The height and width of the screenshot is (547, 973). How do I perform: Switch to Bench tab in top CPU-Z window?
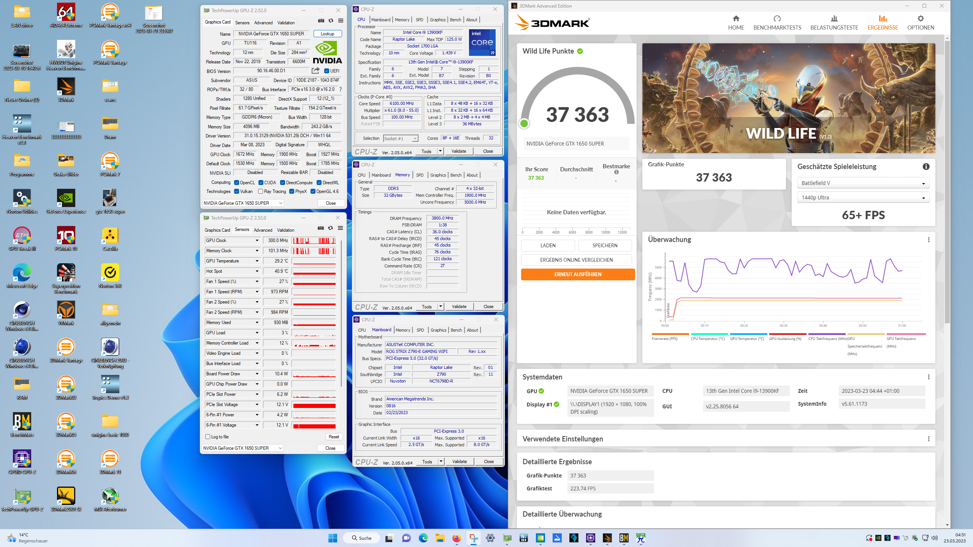(455, 20)
